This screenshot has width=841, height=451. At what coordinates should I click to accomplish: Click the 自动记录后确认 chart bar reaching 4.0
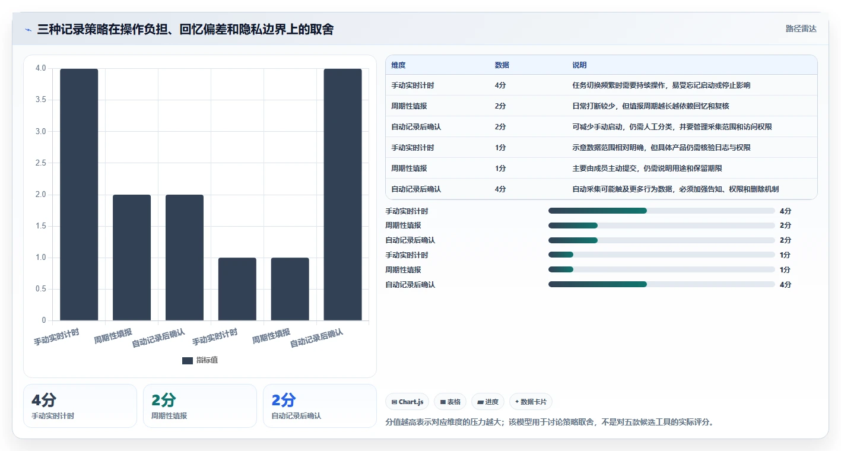(342, 195)
